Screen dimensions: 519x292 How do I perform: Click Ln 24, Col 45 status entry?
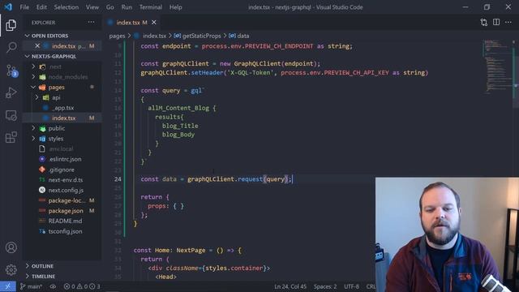[290, 286]
